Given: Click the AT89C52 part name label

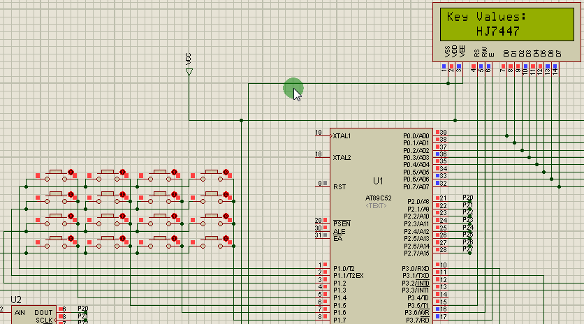Looking at the screenshot, I should tap(378, 198).
